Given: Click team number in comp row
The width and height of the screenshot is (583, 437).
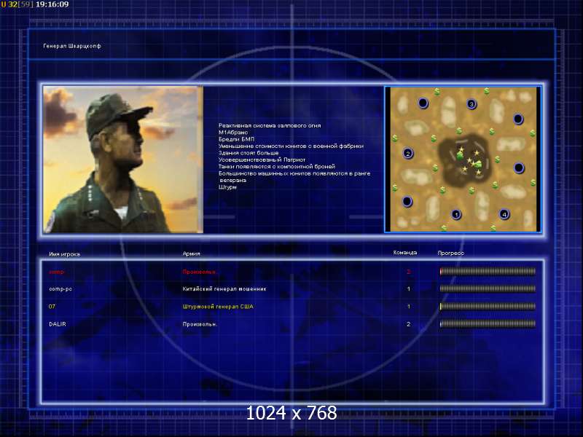Looking at the screenshot, I should click(409, 272).
